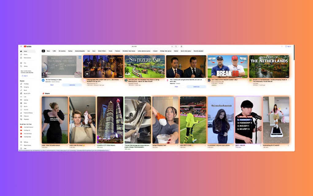This screenshot has width=313, height=196.
Task: Open options menu for Switzerland video
Action: [x=164, y=80]
